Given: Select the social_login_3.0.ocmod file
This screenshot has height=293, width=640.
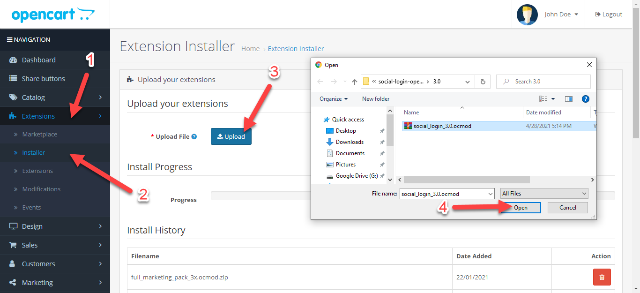Looking at the screenshot, I should point(499,126).
